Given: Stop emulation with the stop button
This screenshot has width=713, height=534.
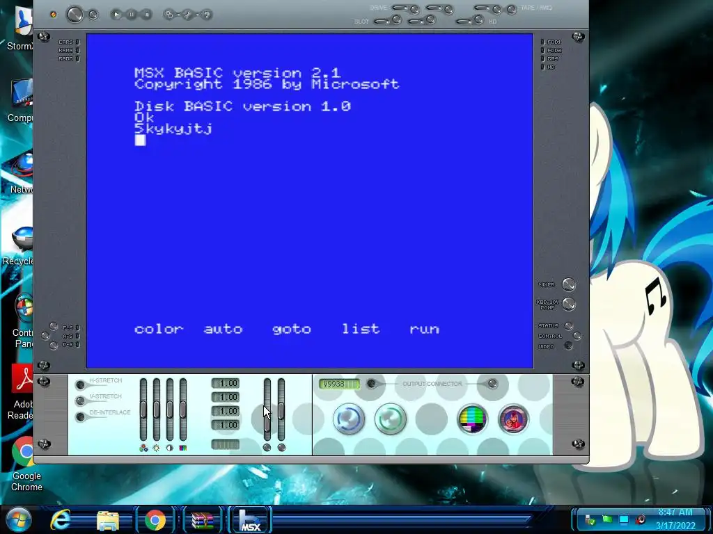Looking at the screenshot, I should 146,15.
